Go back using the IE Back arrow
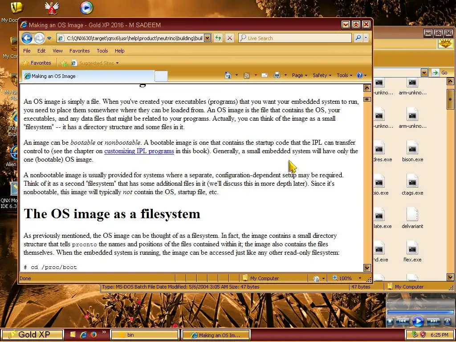Screen dimensions: 456x342 coord(27,38)
